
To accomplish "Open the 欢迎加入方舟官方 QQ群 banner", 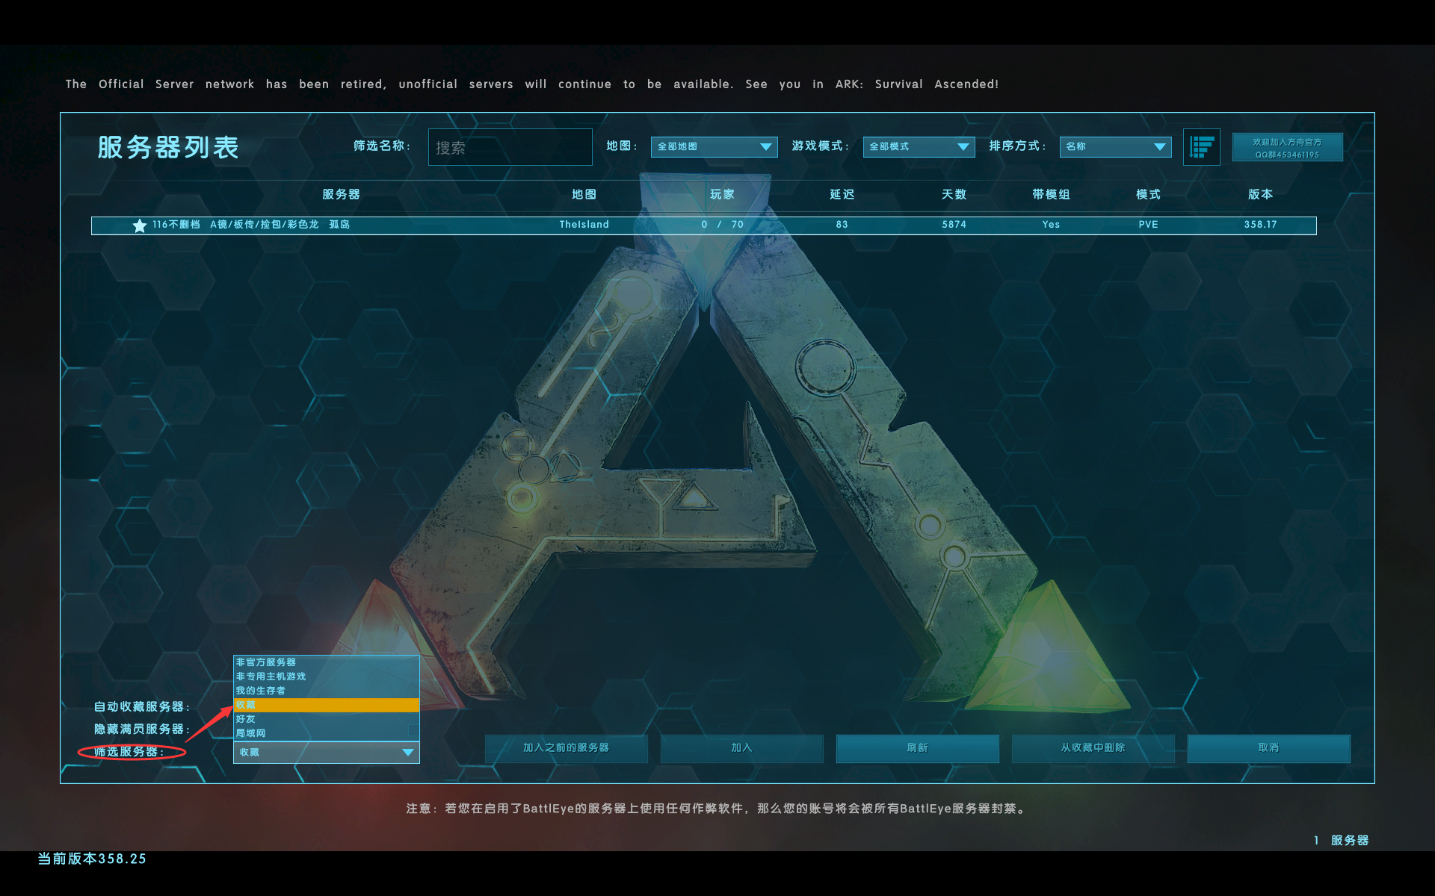I will pyautogui.click(x=1287, y=147).
